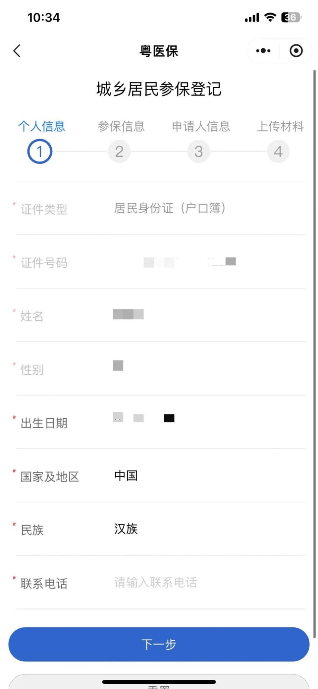Viewport: 318px width, 689px height.
Task: Jump to step 3 via its circle
Action: (198, 151)
